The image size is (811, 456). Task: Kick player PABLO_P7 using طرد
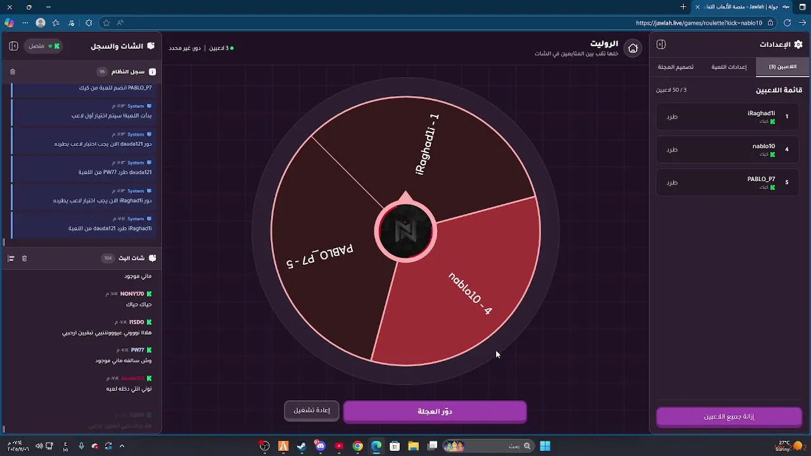672,182
